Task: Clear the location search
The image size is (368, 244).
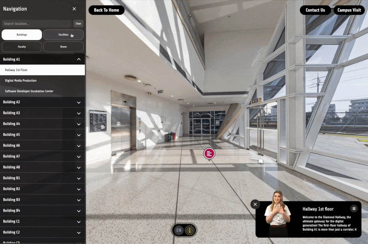Action: pyautogui.click(x=78, y=24)
